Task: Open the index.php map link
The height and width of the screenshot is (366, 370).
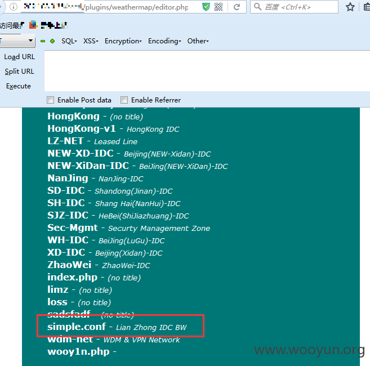Action: coord(73,278)
